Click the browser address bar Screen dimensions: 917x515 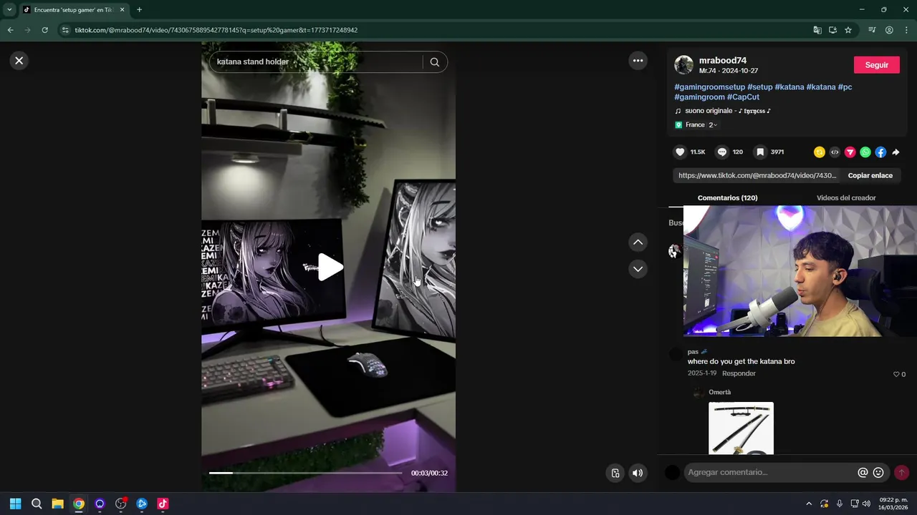pos(430,30)
